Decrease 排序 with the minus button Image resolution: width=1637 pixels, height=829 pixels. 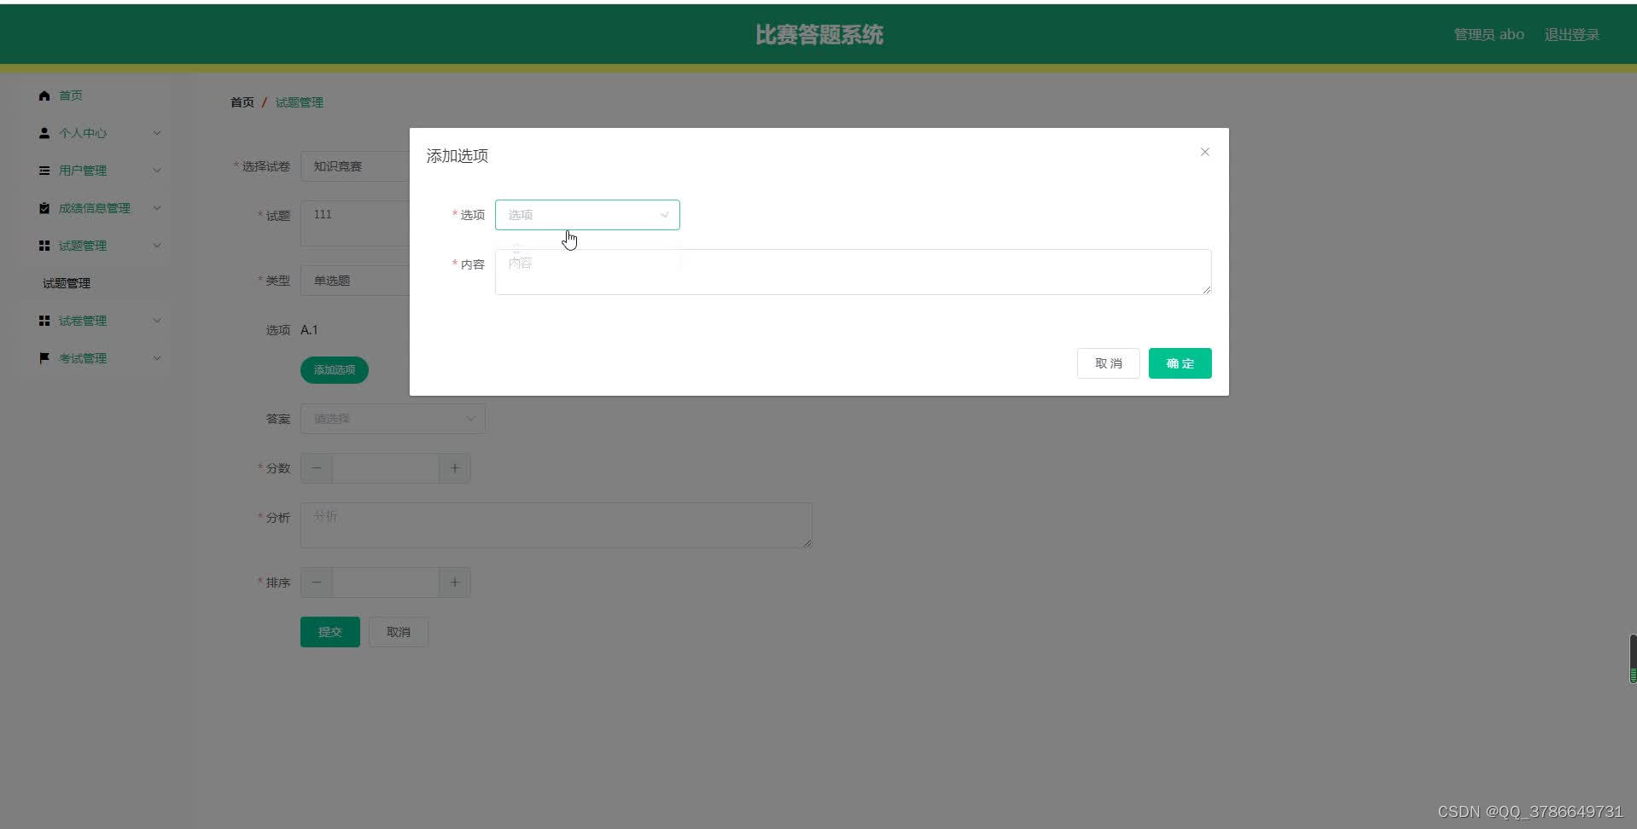[317, 583]
